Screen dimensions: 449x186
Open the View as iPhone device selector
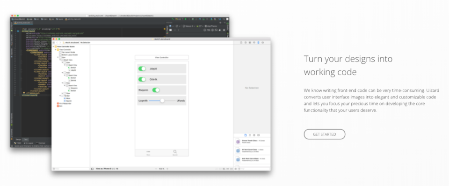point(107,169)
